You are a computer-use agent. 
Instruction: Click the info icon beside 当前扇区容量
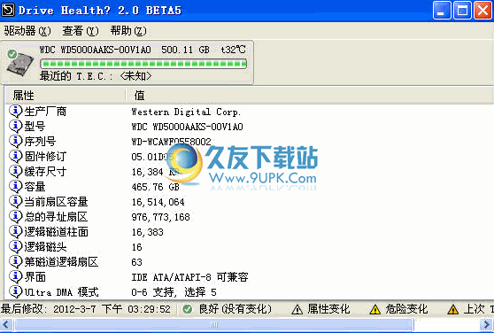(15, 202)
